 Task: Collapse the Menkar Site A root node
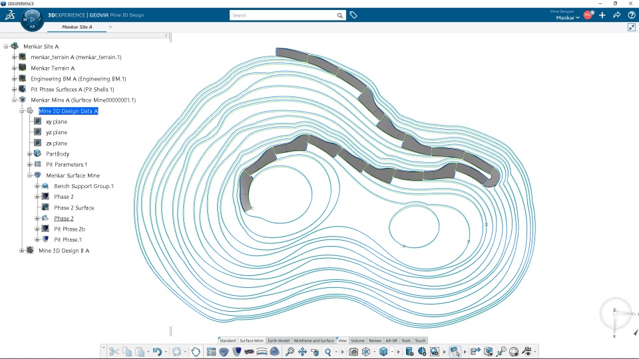(x=6, y=47)
